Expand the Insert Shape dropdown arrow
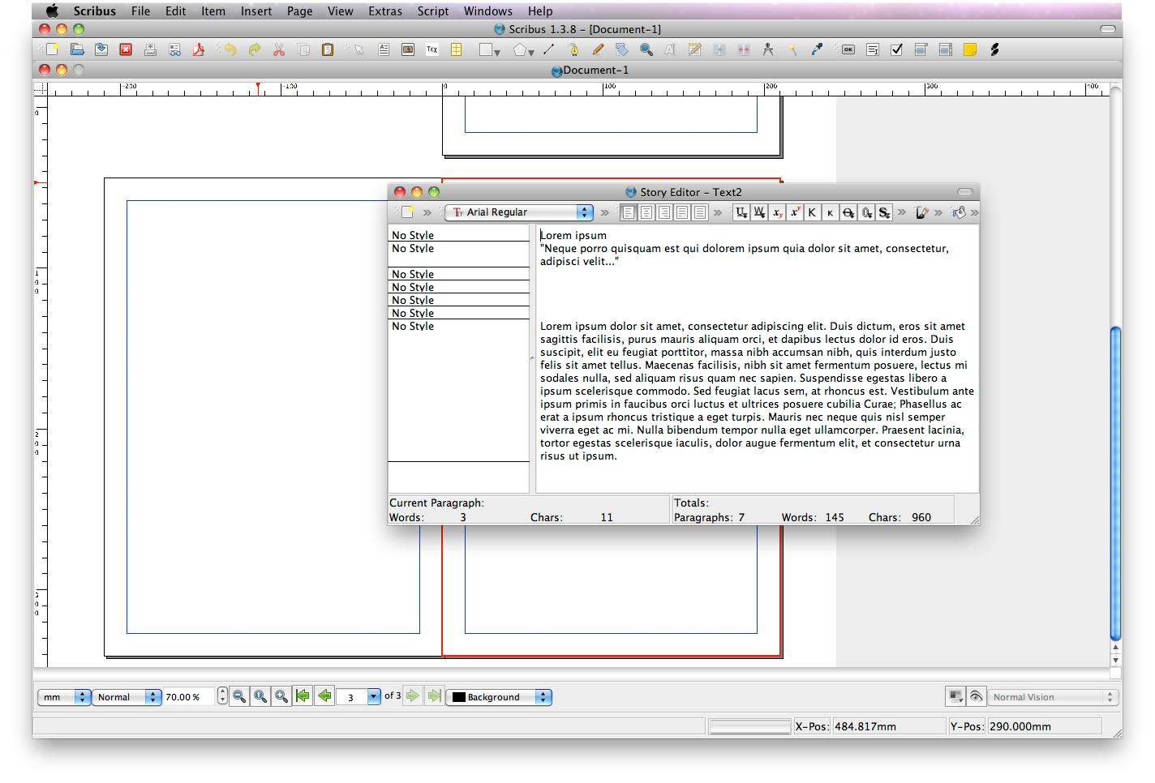This screenshot has width=1155, height=783. click(497, 53)
